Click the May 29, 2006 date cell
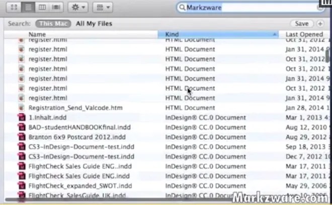 (308, 186)
